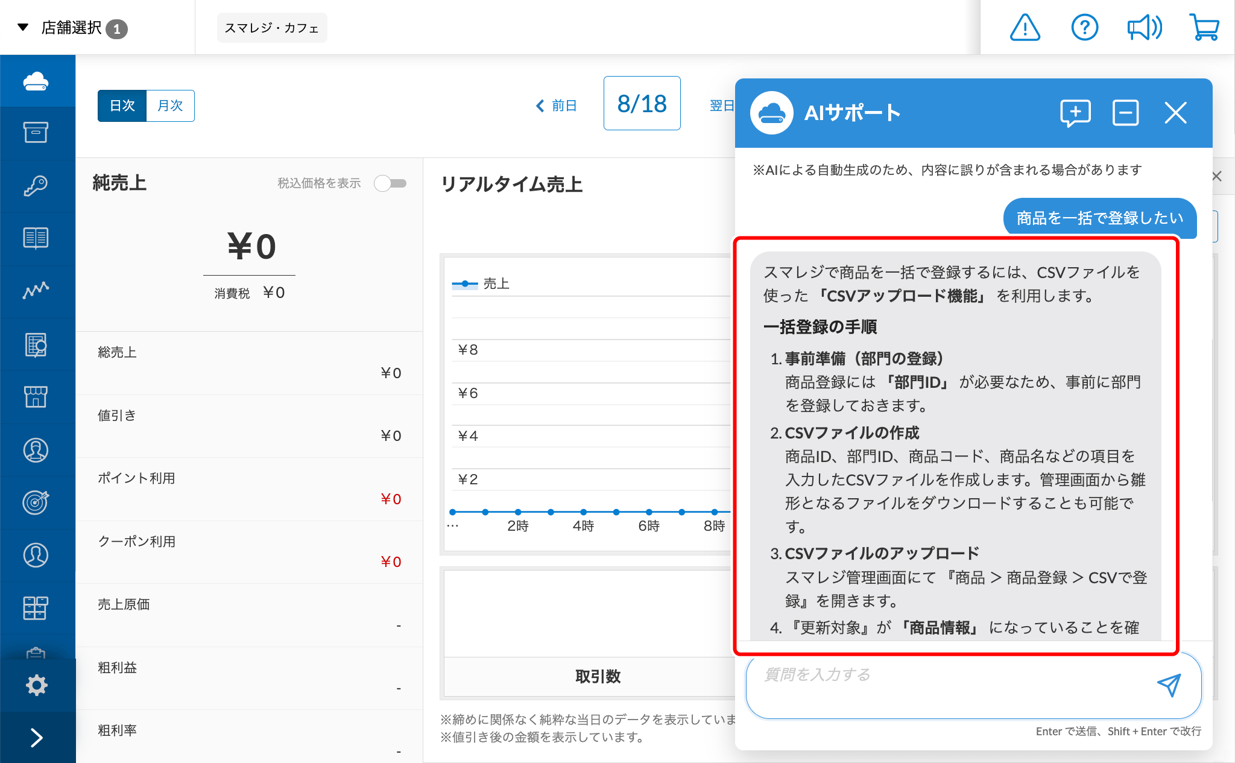Image resolution: width=1235 pixels, height=763 pixels.
Task: Send the chat message with the paper plane
Action: click(1169, 685)
